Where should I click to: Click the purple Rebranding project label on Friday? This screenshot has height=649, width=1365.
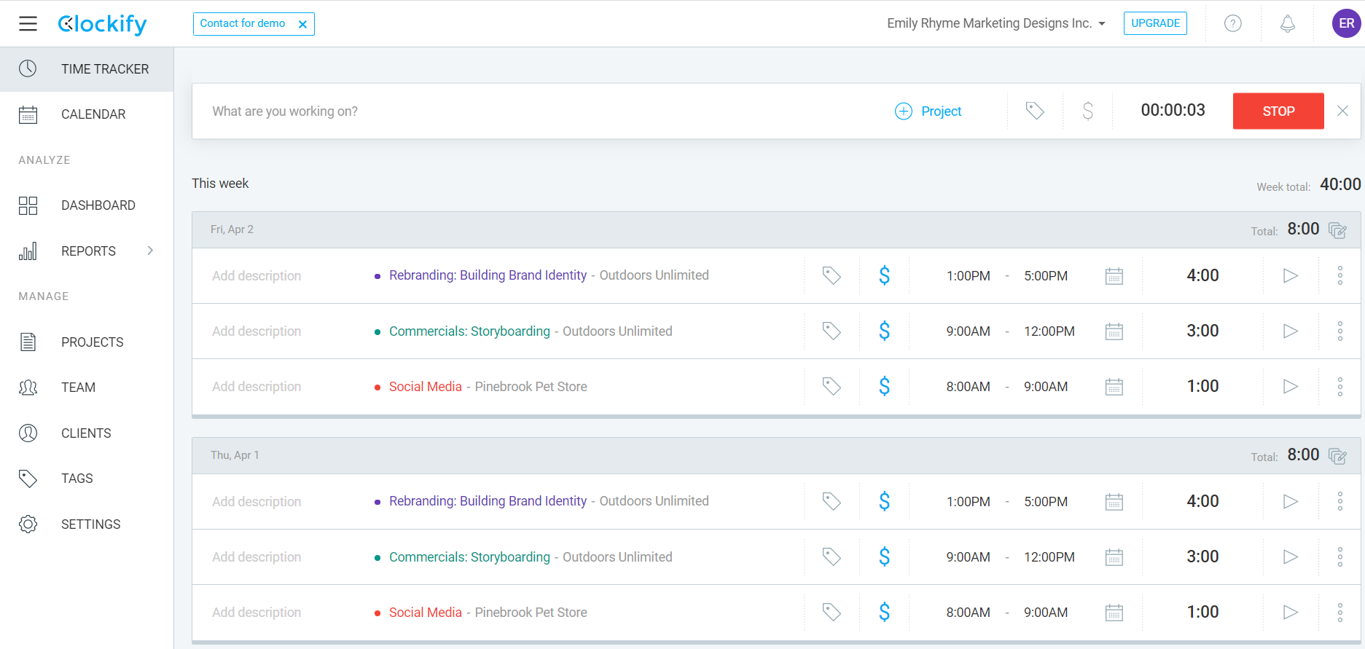(488, 275)
